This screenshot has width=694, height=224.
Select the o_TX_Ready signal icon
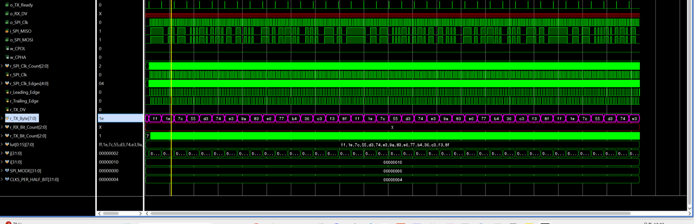click(x=7, y=5)
